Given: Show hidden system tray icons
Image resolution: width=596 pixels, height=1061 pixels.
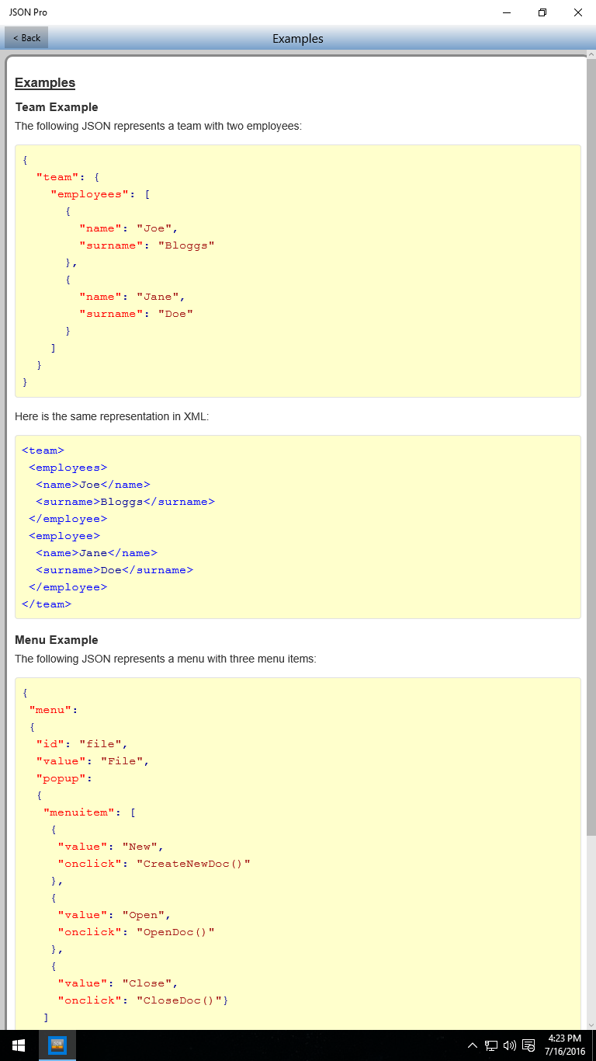Looking at the screenshot, I should pyautogui.click(x=472, y=1045).
